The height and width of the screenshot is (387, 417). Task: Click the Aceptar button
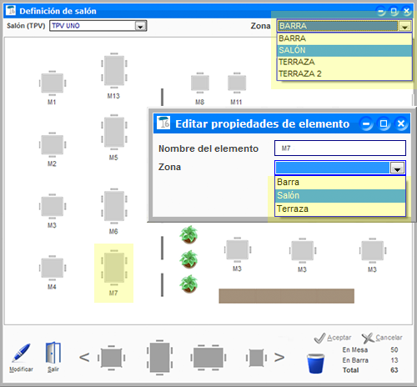333,338
